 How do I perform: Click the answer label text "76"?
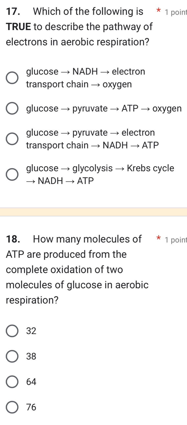(32, 407)
